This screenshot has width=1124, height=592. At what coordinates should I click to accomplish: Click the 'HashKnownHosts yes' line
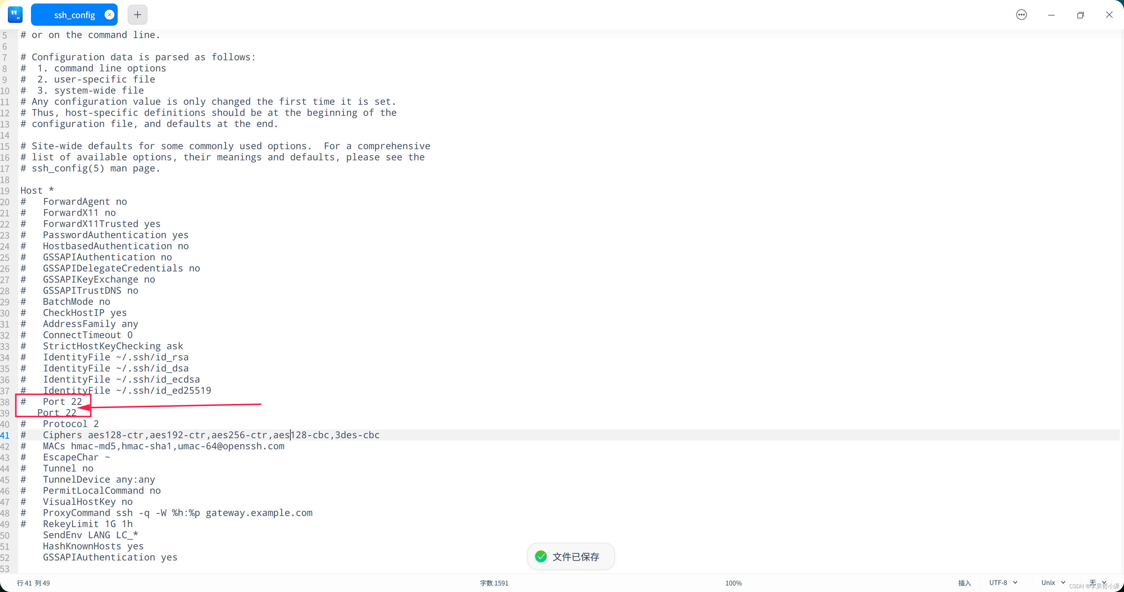pyautogui.click(x=93, y=546)
